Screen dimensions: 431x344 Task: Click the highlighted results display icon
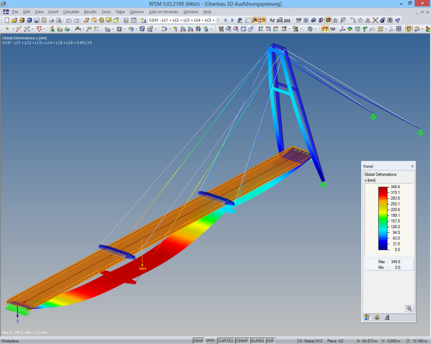click(254, 20)
